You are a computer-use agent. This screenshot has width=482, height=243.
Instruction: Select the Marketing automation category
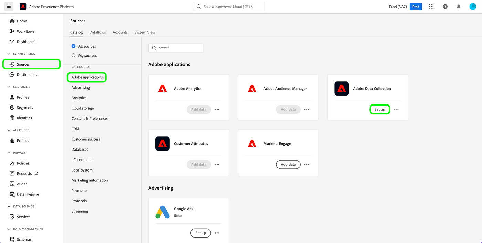point(90,180)
